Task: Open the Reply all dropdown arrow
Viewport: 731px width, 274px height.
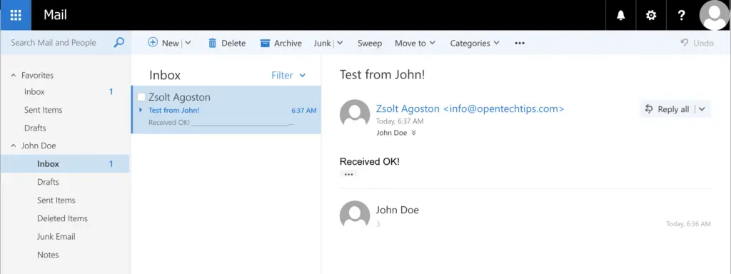Action: pos(702,109)
